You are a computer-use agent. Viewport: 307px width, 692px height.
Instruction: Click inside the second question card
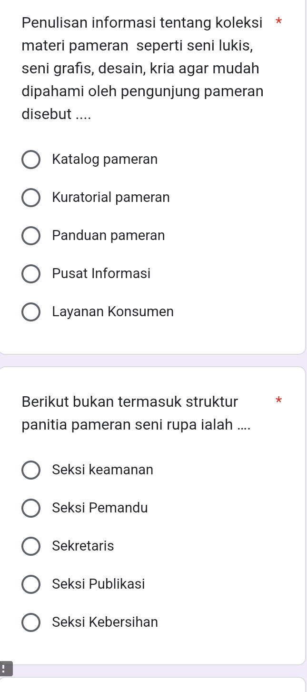[152, 643]
